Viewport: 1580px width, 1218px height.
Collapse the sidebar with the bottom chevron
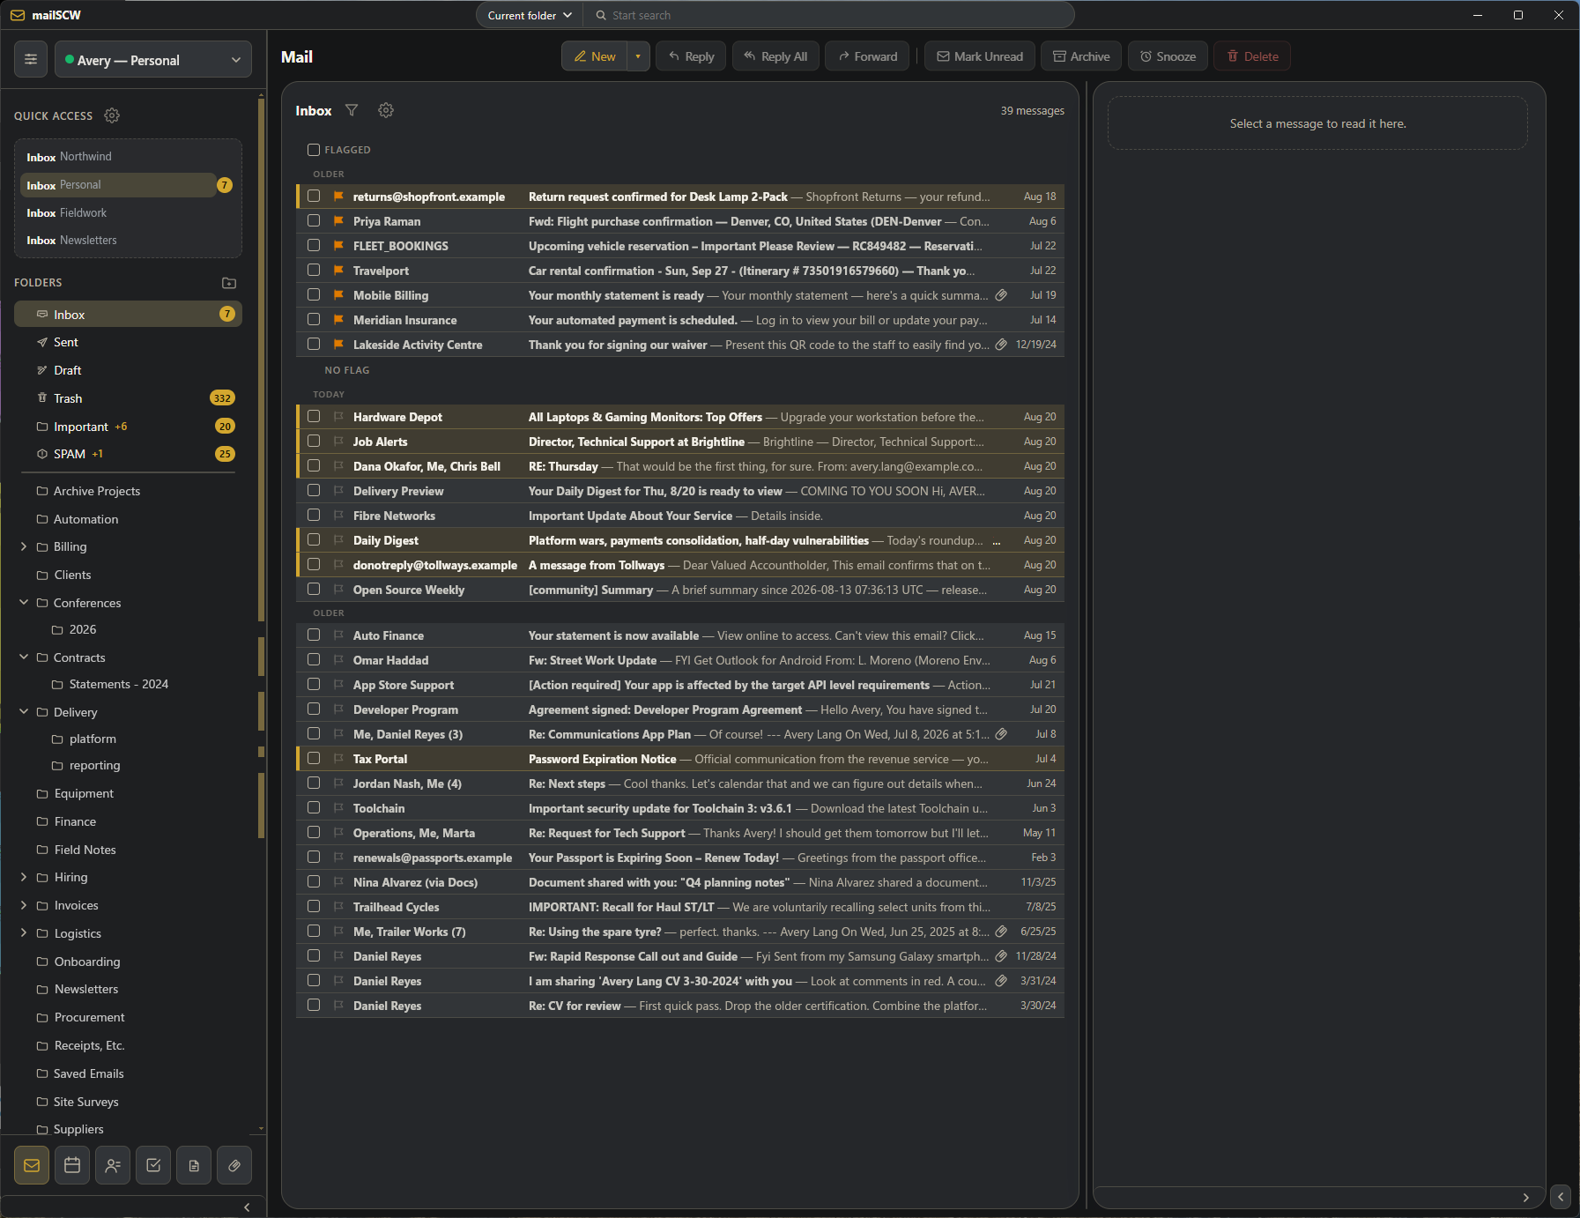click(247, 1207)
